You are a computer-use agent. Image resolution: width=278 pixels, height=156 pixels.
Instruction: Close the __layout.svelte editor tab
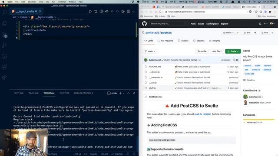pyautogui.click(x=40, y=11)
